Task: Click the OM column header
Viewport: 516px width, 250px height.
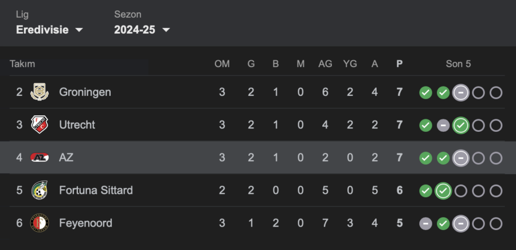Action: [x=222, y=64]
